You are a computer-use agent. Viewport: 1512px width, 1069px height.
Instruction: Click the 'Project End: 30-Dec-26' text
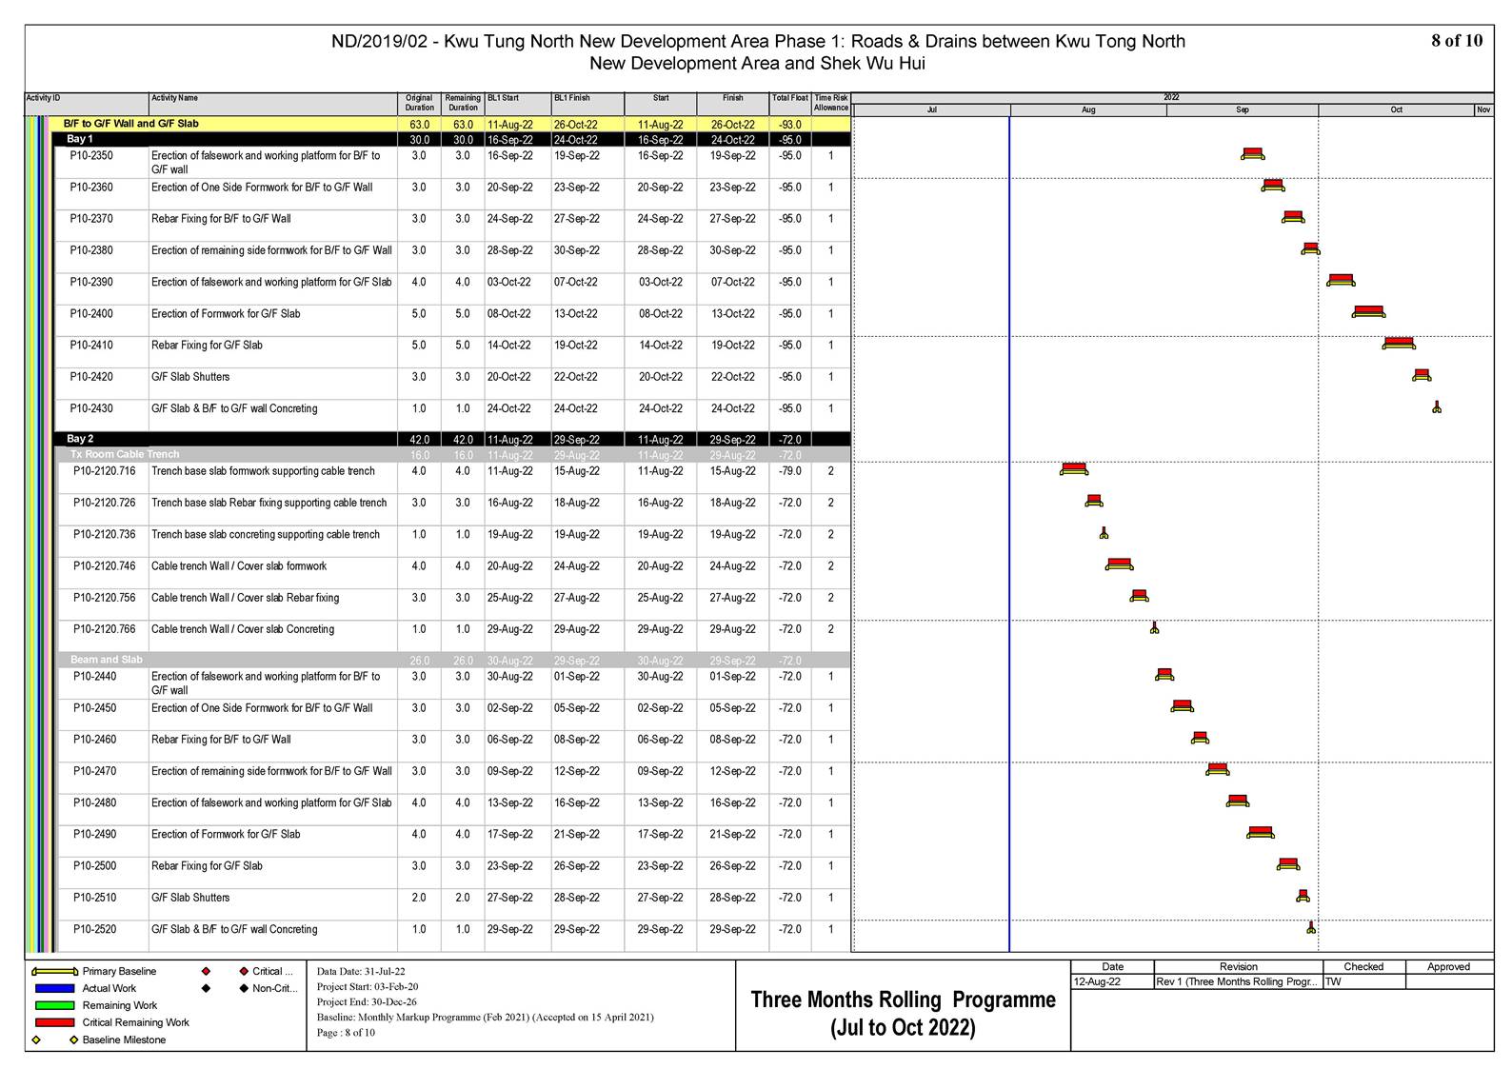click(367, 1002)
